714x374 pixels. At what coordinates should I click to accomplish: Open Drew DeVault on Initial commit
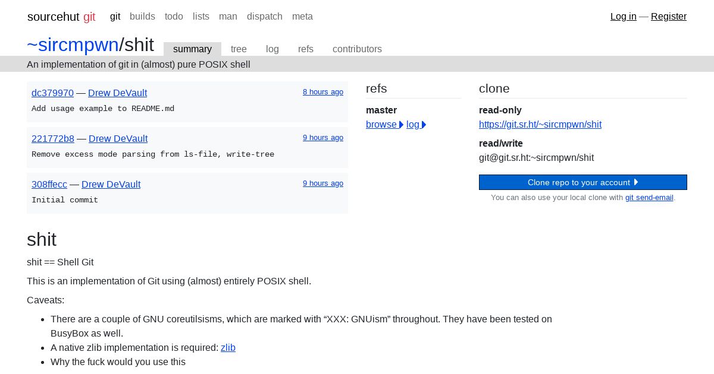(x=111, y=185)
